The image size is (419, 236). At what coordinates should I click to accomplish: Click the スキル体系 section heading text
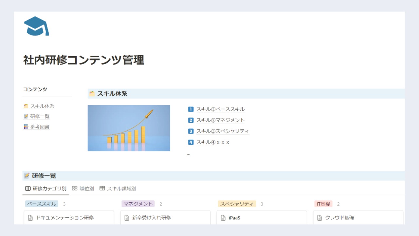(x=112, y=94)
